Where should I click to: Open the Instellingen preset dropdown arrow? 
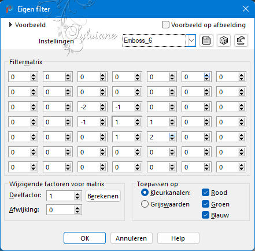[191, 40]
